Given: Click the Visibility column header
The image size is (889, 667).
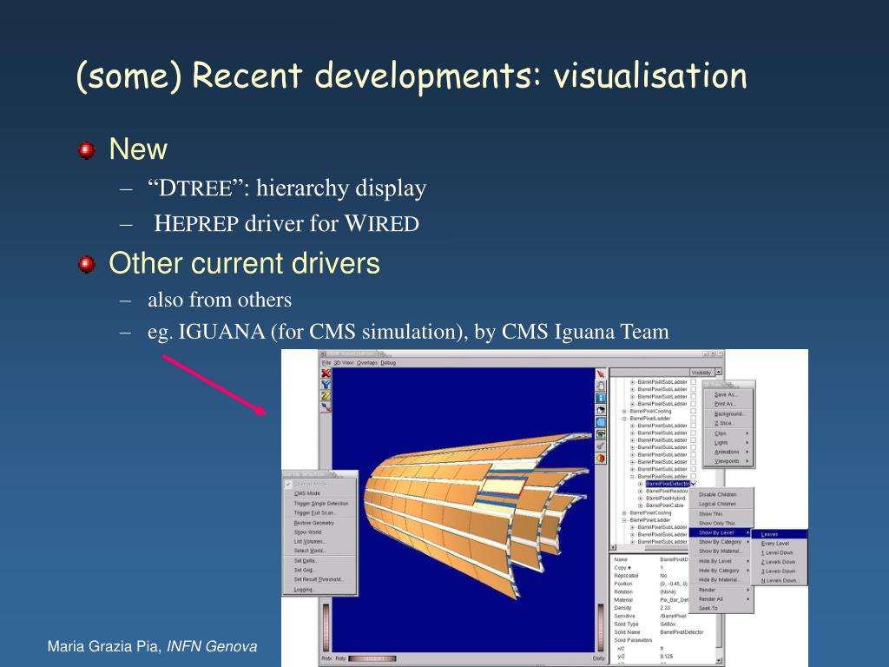Looking at the screenshot, I should pos(701,373).
